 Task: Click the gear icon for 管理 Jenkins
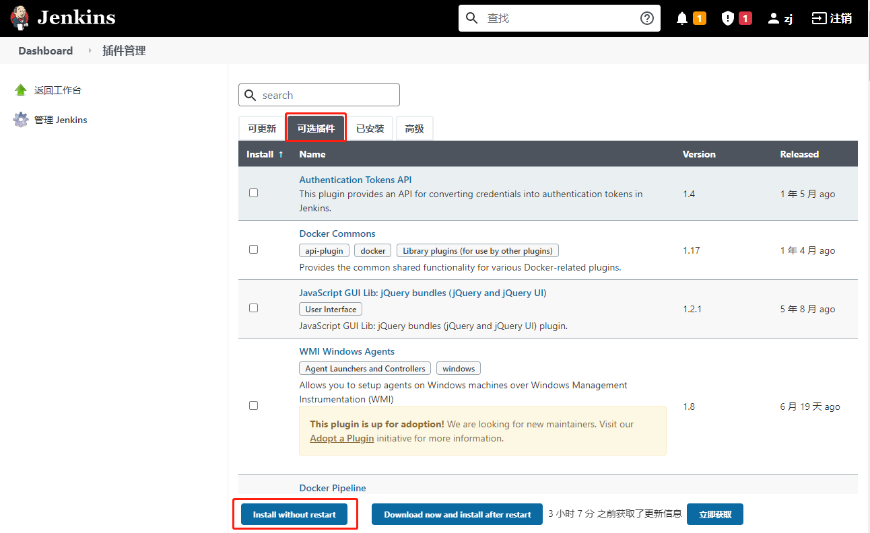(21, 120)
